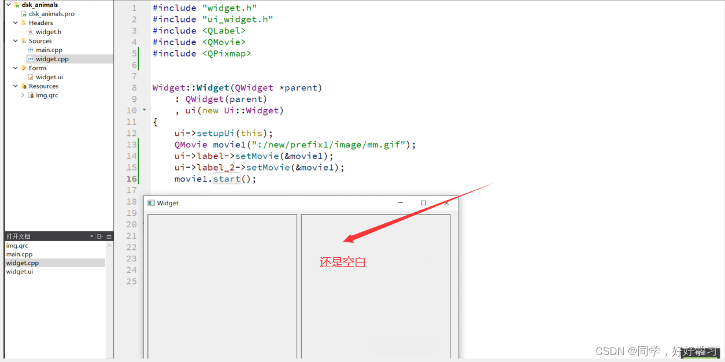Image resolution: width=725 pixels, height=362 pixels.
Task: Open main.cpp under Sources in project tree
Action: (49, 50)
